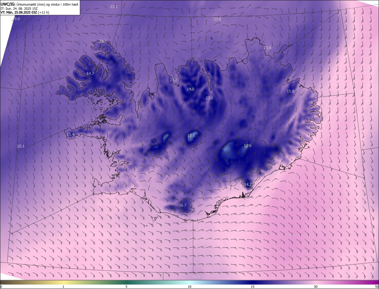Click the 23.2 value label
The image size is (379, 289).
(x=174, y=80)
